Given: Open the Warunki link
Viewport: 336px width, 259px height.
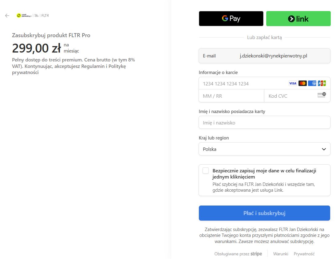Looking at the screenshot, I should pyautogui.click(x=281, y=254).
